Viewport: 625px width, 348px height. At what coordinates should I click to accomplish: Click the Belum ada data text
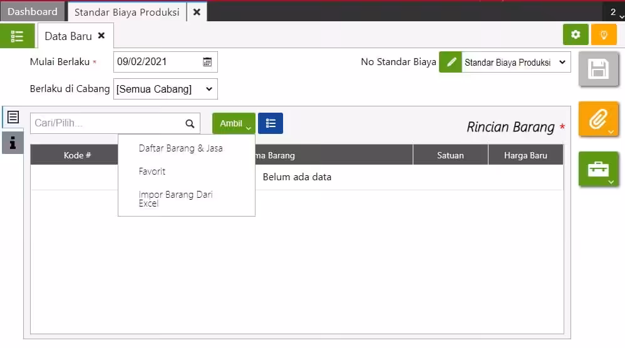pyautogui.click(x=297, y=177)
